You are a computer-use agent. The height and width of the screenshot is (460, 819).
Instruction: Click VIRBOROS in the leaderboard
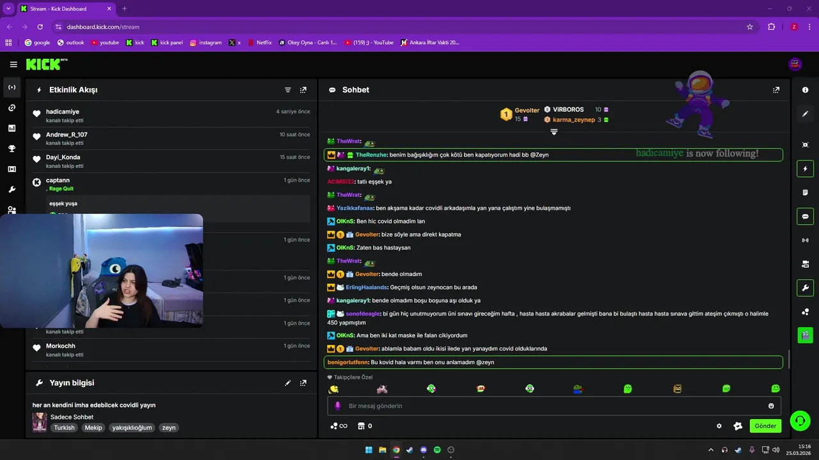pos(568,109)
